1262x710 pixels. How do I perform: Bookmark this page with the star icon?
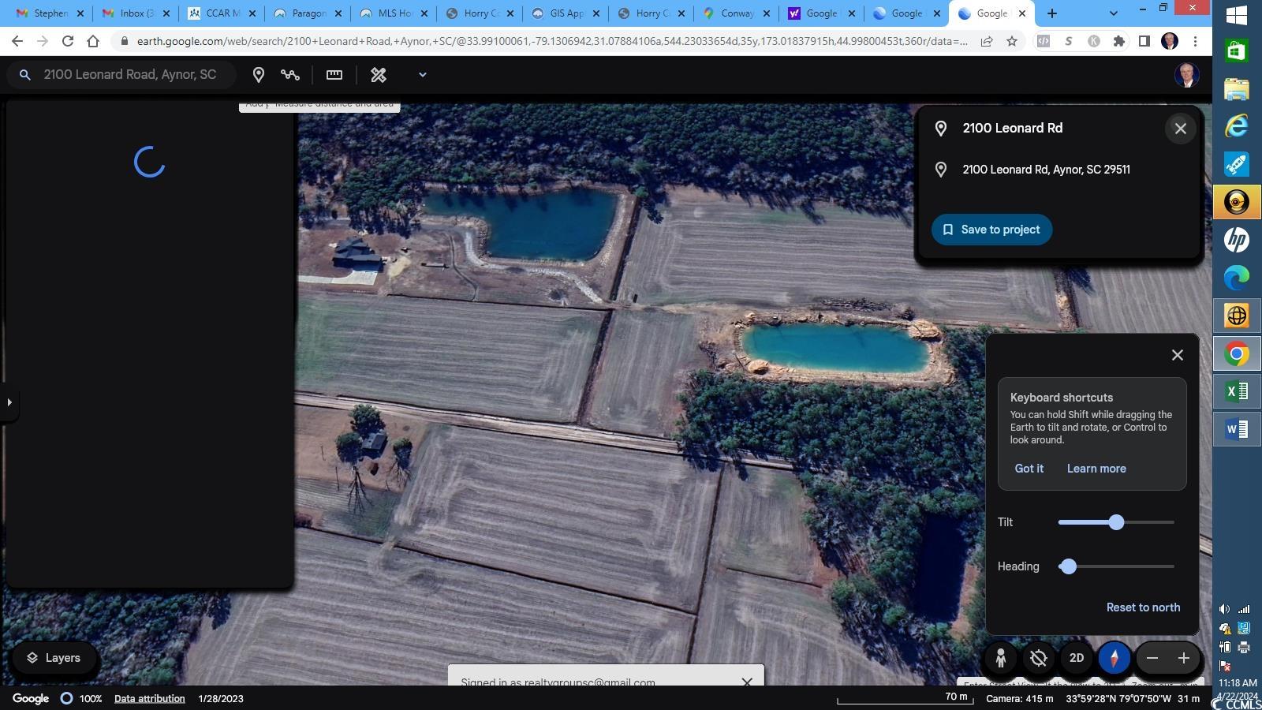[x=1012, y=42]
